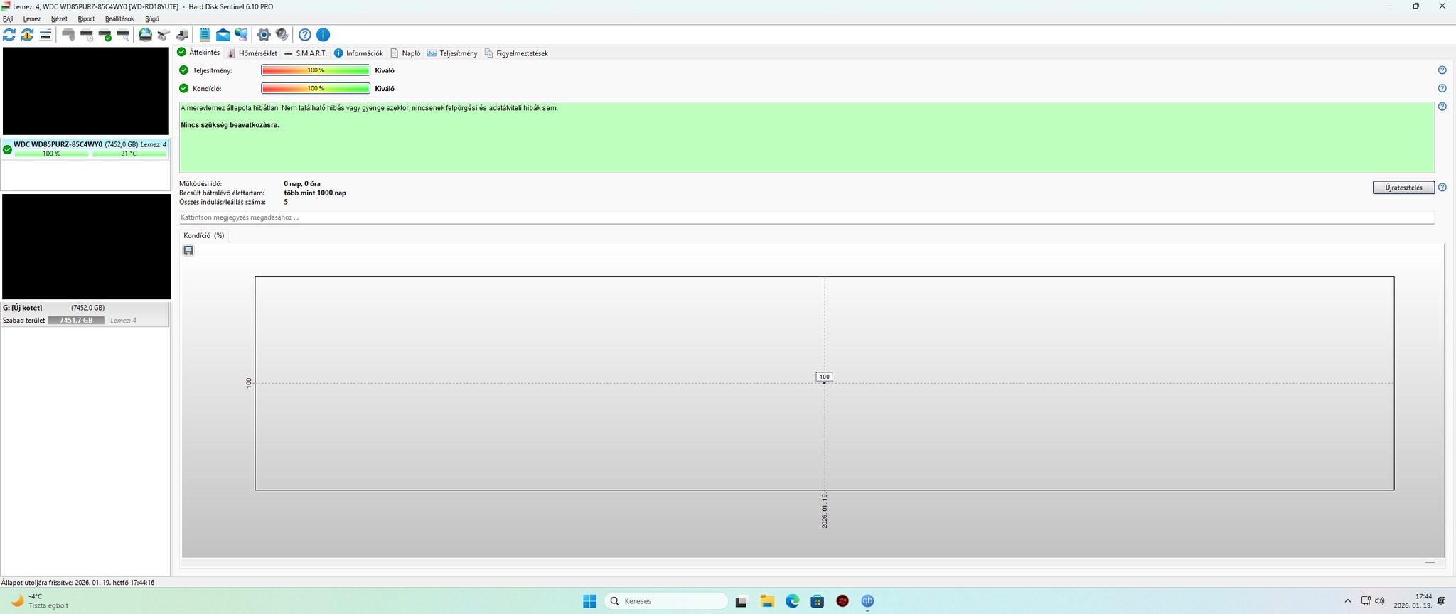The height and width of the screenshot is (614, 1456).
Task: Click the disk list view toolbar icon
Action: 45,35
